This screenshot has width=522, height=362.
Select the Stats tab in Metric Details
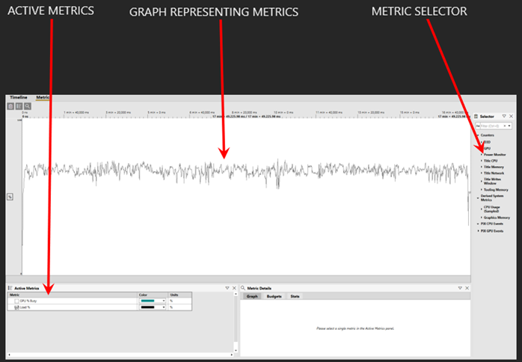pos(295,296)
